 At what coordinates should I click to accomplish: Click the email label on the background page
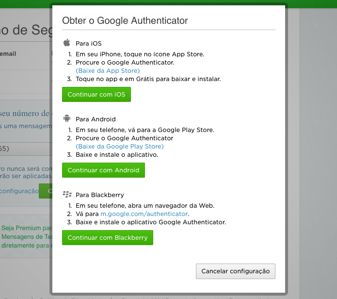8,54
